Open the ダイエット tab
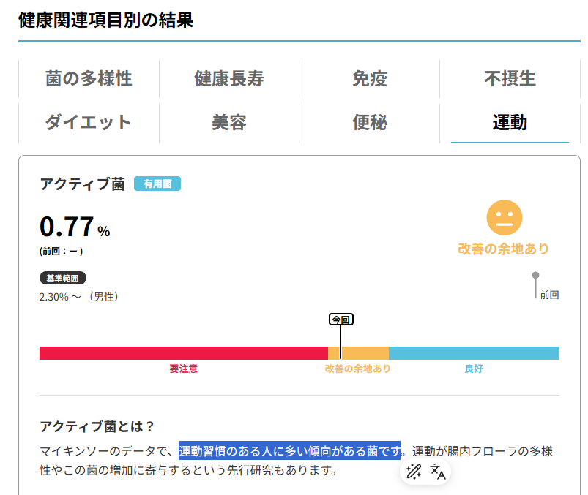The width and height of the screenshot is (588, 495). [89, 122]
